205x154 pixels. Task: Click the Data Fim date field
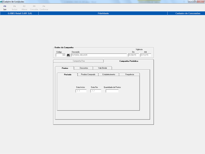coord(96,91)
